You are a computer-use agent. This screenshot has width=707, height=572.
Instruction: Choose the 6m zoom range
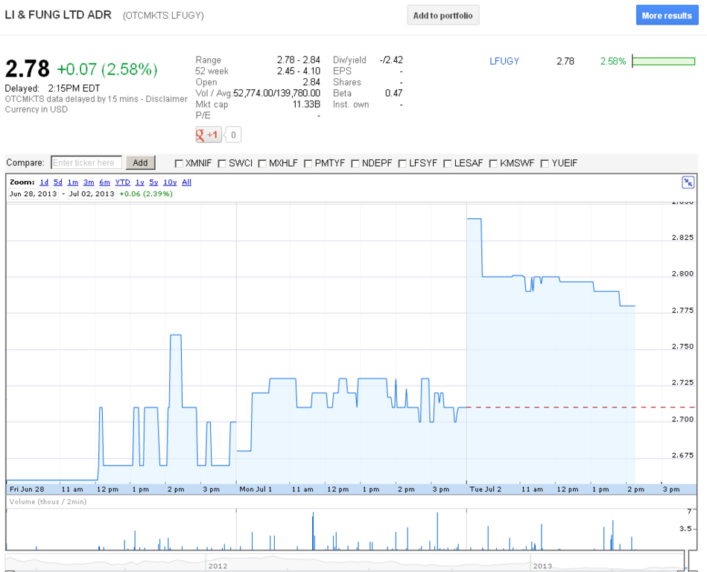[x=104, y=182]
